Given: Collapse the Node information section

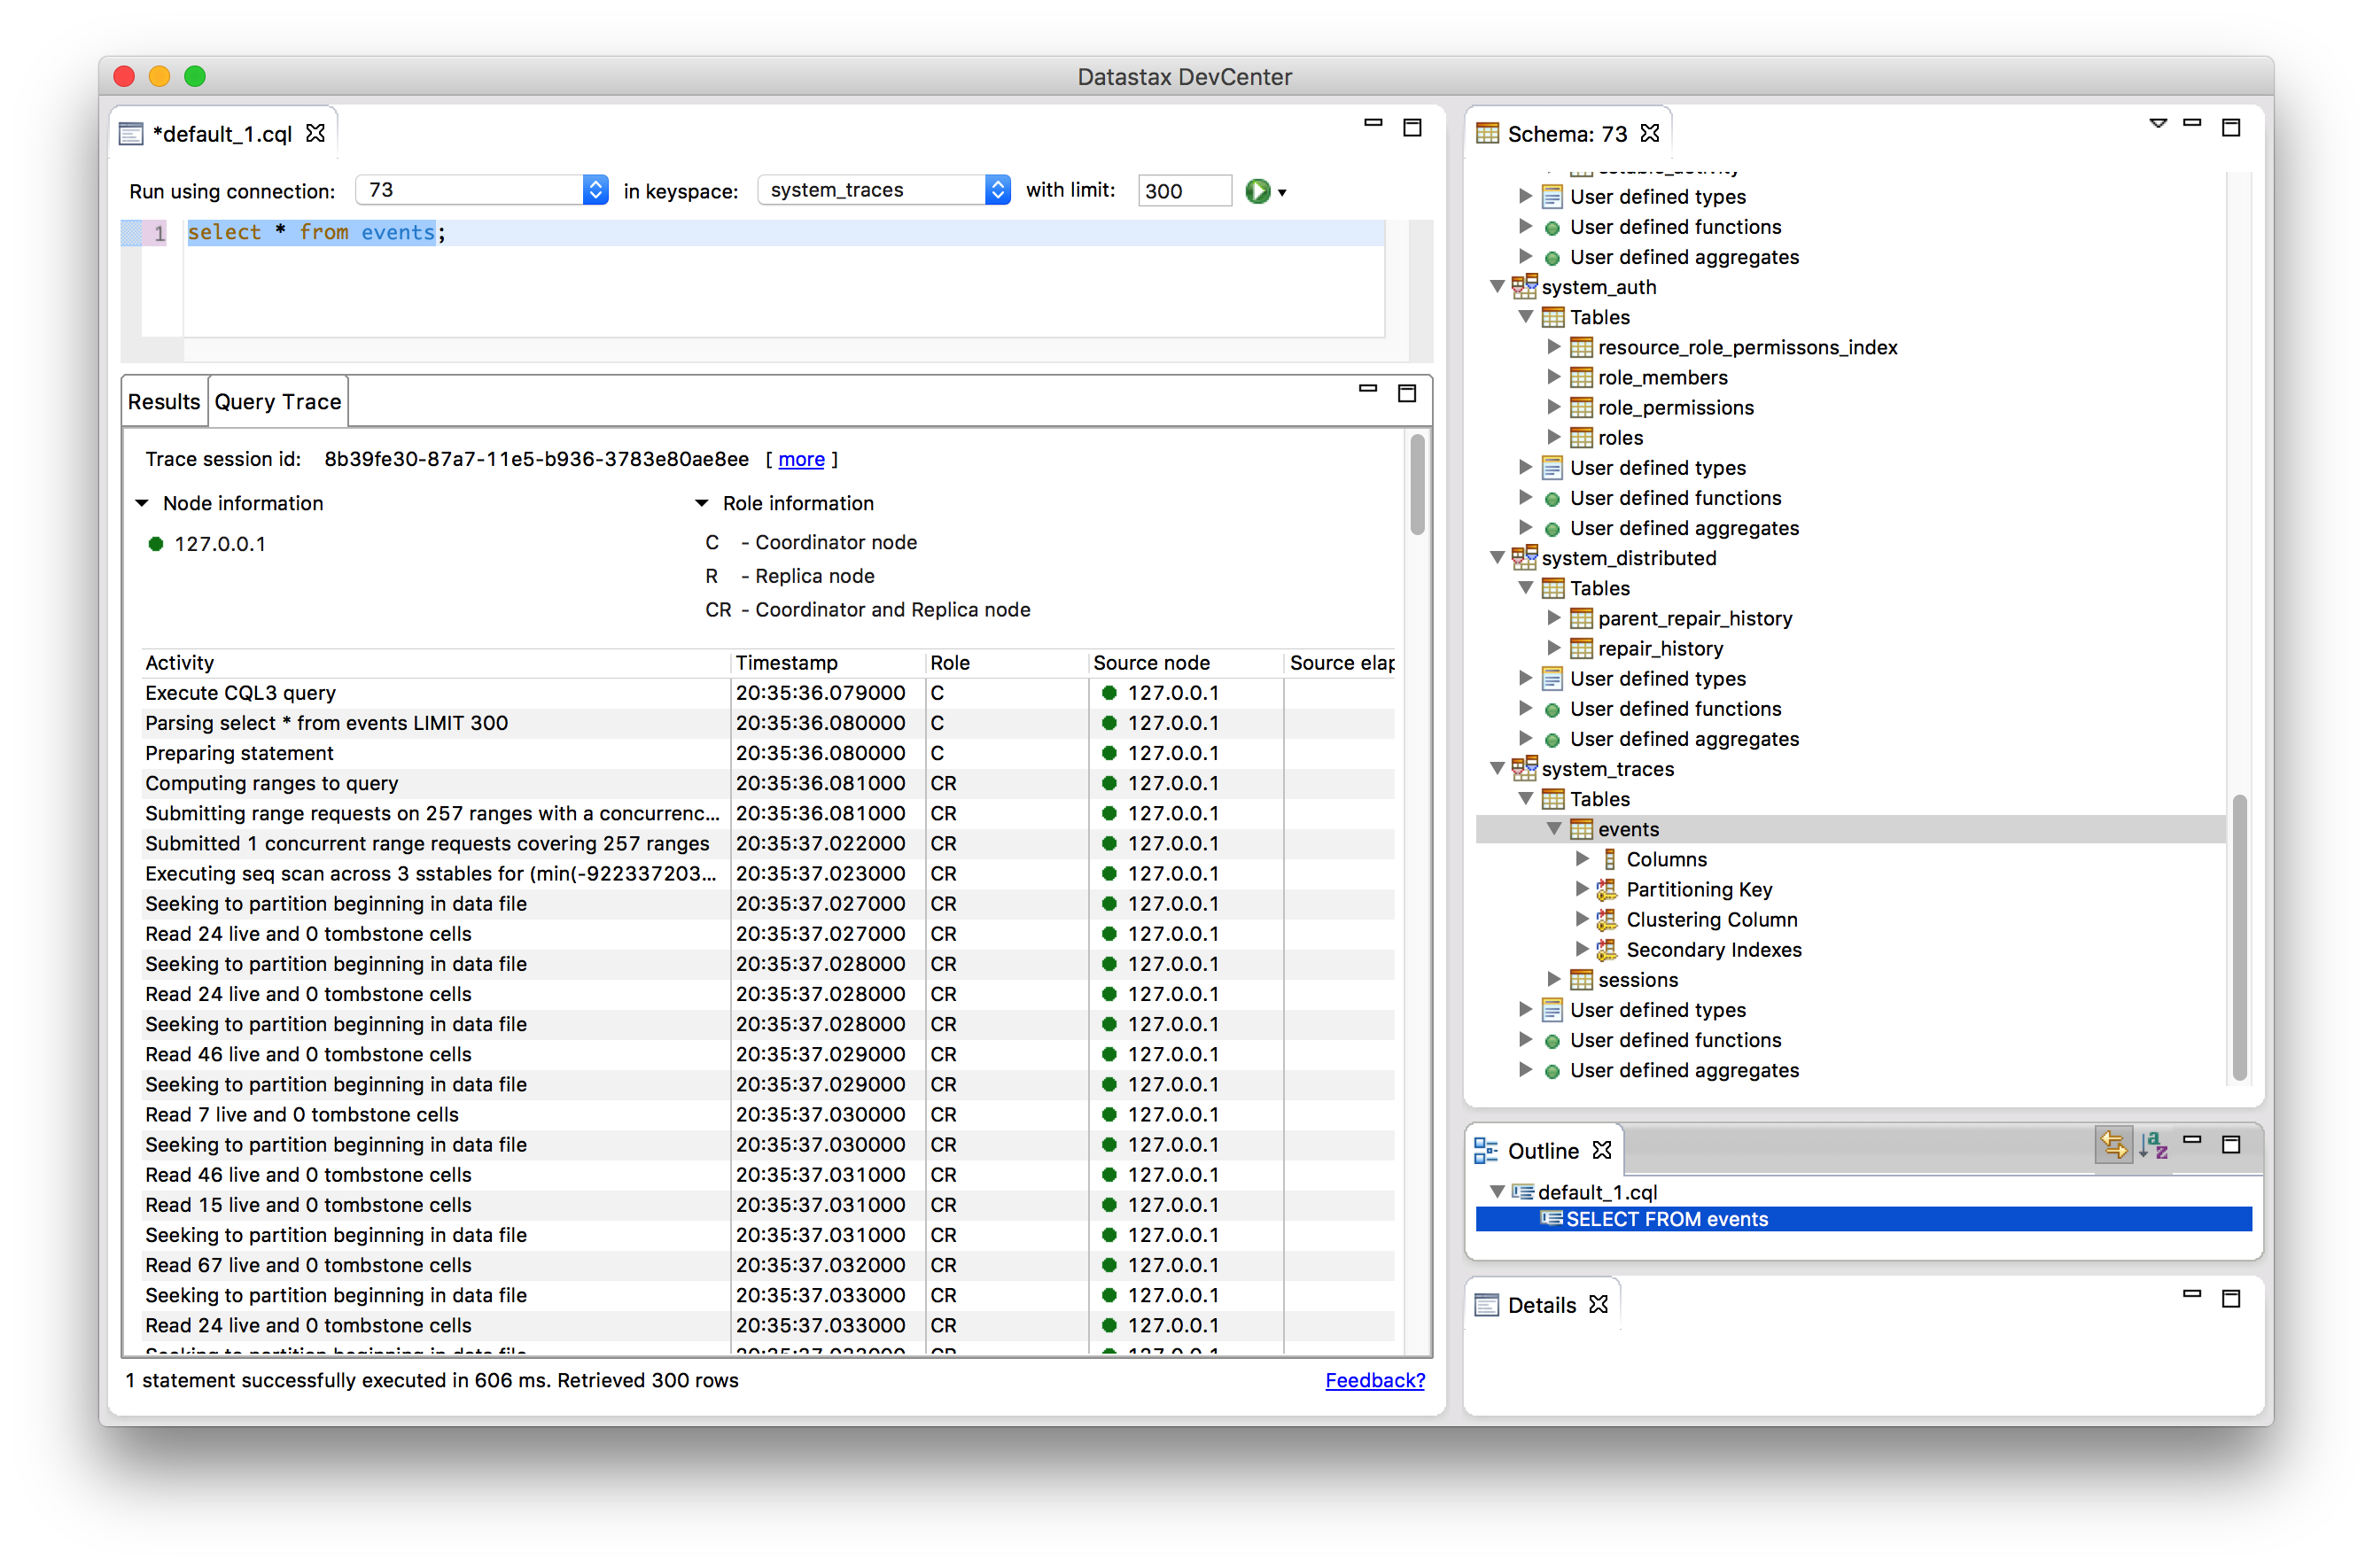Looking at the screenshot, I should [x=142, y=503].
